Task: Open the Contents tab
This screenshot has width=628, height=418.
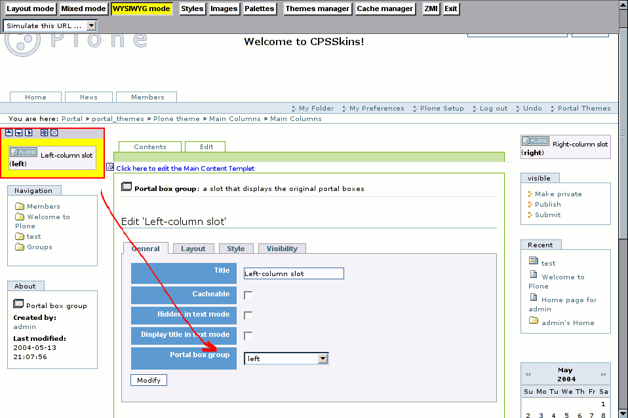Action: pos(150,147)
